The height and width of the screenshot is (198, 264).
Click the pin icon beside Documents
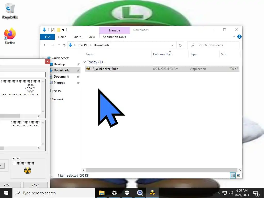(x=78, y=77)
